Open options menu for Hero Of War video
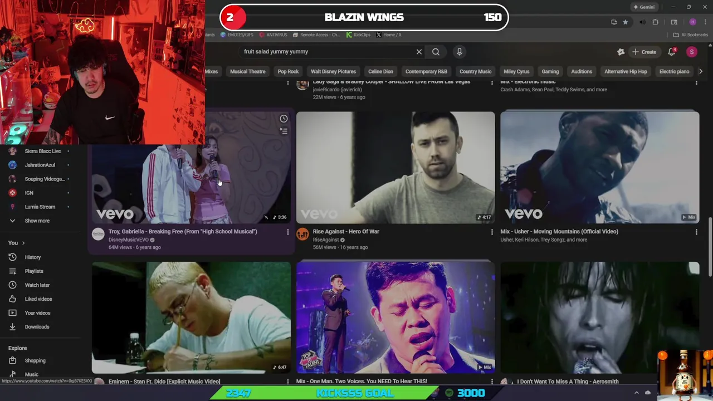The height and width of the screenshot is (401, 713). pyautogui.click(x=492, y=232)
